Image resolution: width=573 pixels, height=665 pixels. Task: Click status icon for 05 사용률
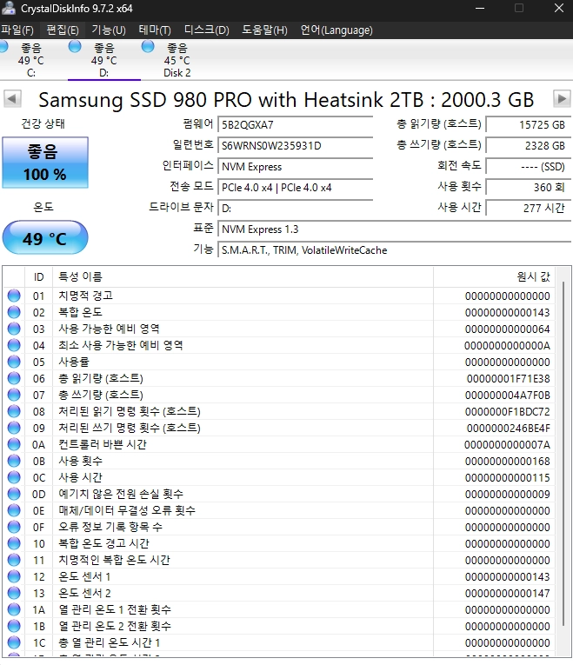coord(14,362)
